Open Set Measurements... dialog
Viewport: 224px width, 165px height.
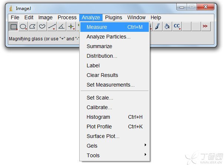coord(114,85)
